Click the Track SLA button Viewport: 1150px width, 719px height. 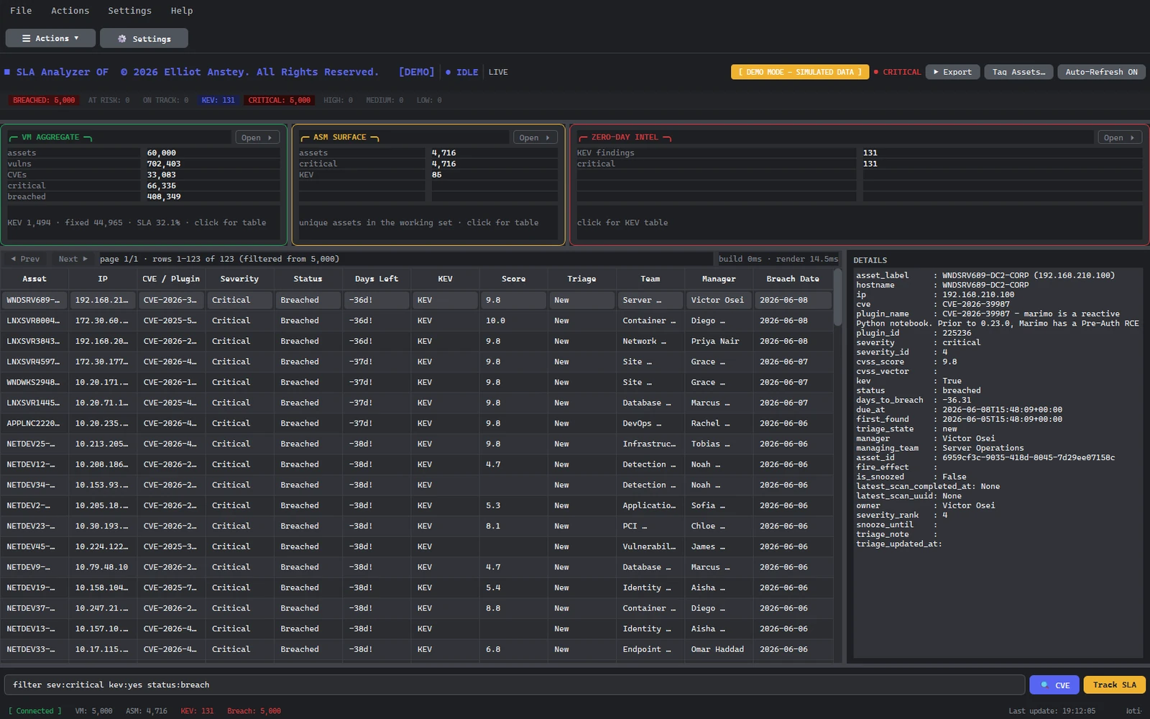[x=1114, y=685]
